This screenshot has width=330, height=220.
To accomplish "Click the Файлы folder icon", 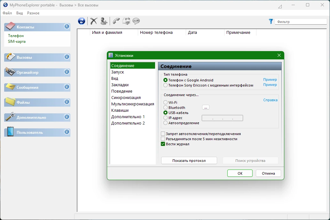I will point(10,102).
